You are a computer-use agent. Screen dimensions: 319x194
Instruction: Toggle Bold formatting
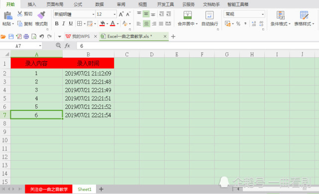(57, 24)
